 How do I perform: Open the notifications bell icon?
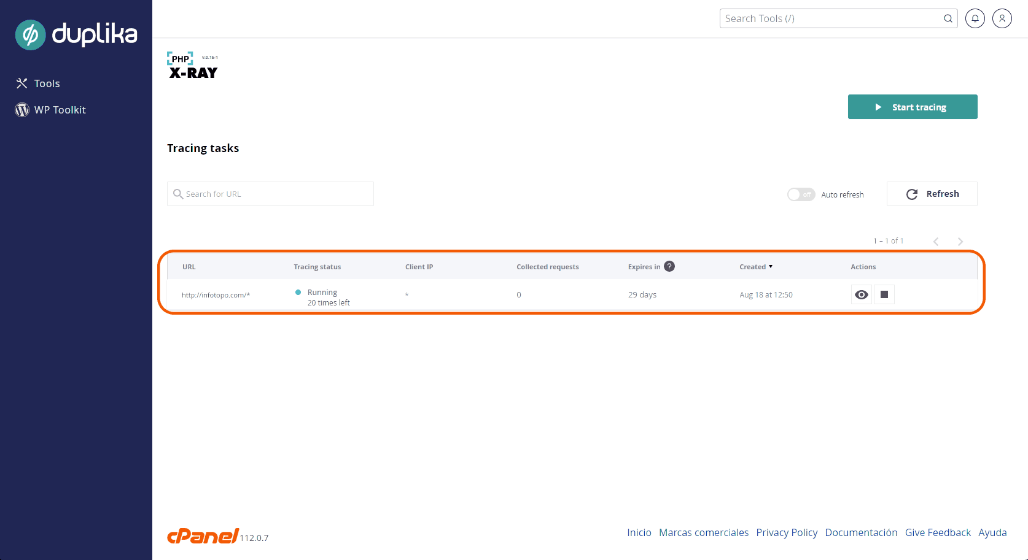[x=975, y=18]
